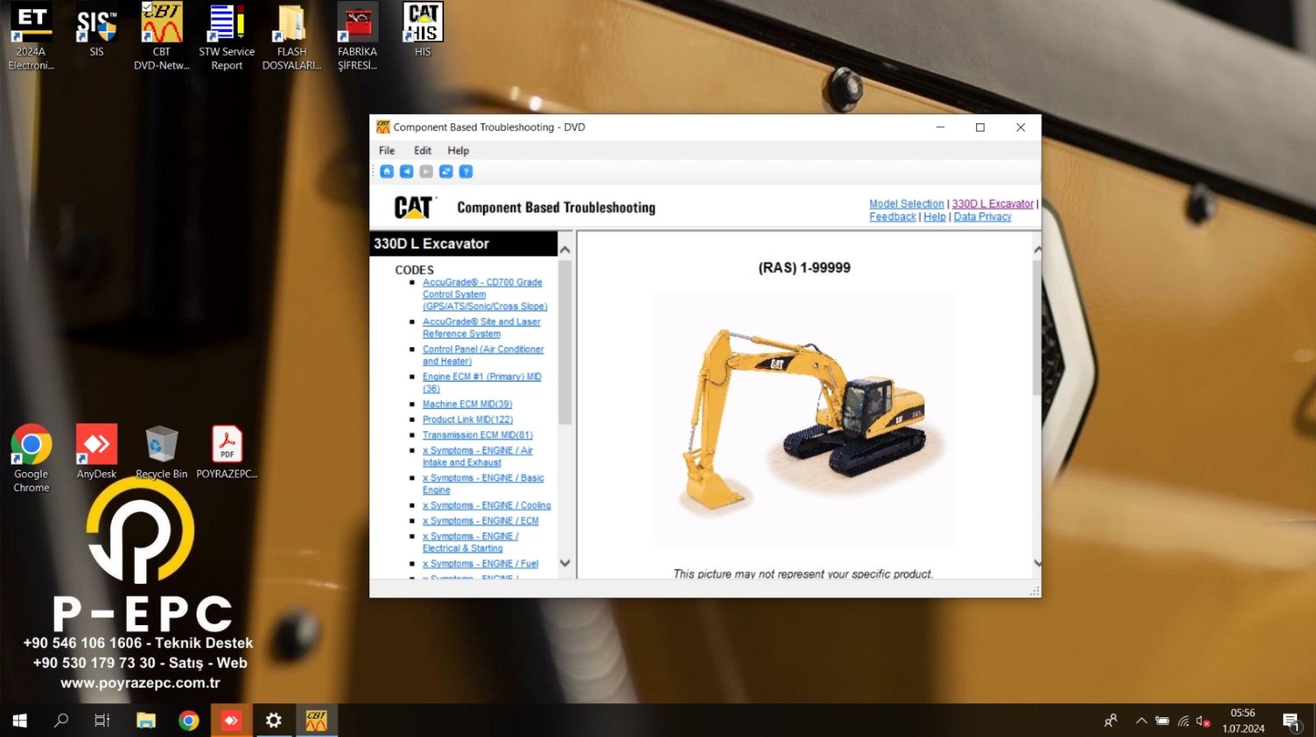This screenshot has height=737, width=1316.
Task: Select the Google Chrome desktop icon
Action: coord(31,458)
